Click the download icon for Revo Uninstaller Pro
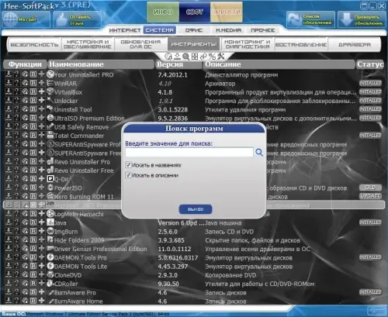Image resolution: width=388 pixels, height=317 pixels. 9,161
